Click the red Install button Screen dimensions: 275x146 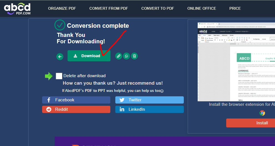(250, 123)
